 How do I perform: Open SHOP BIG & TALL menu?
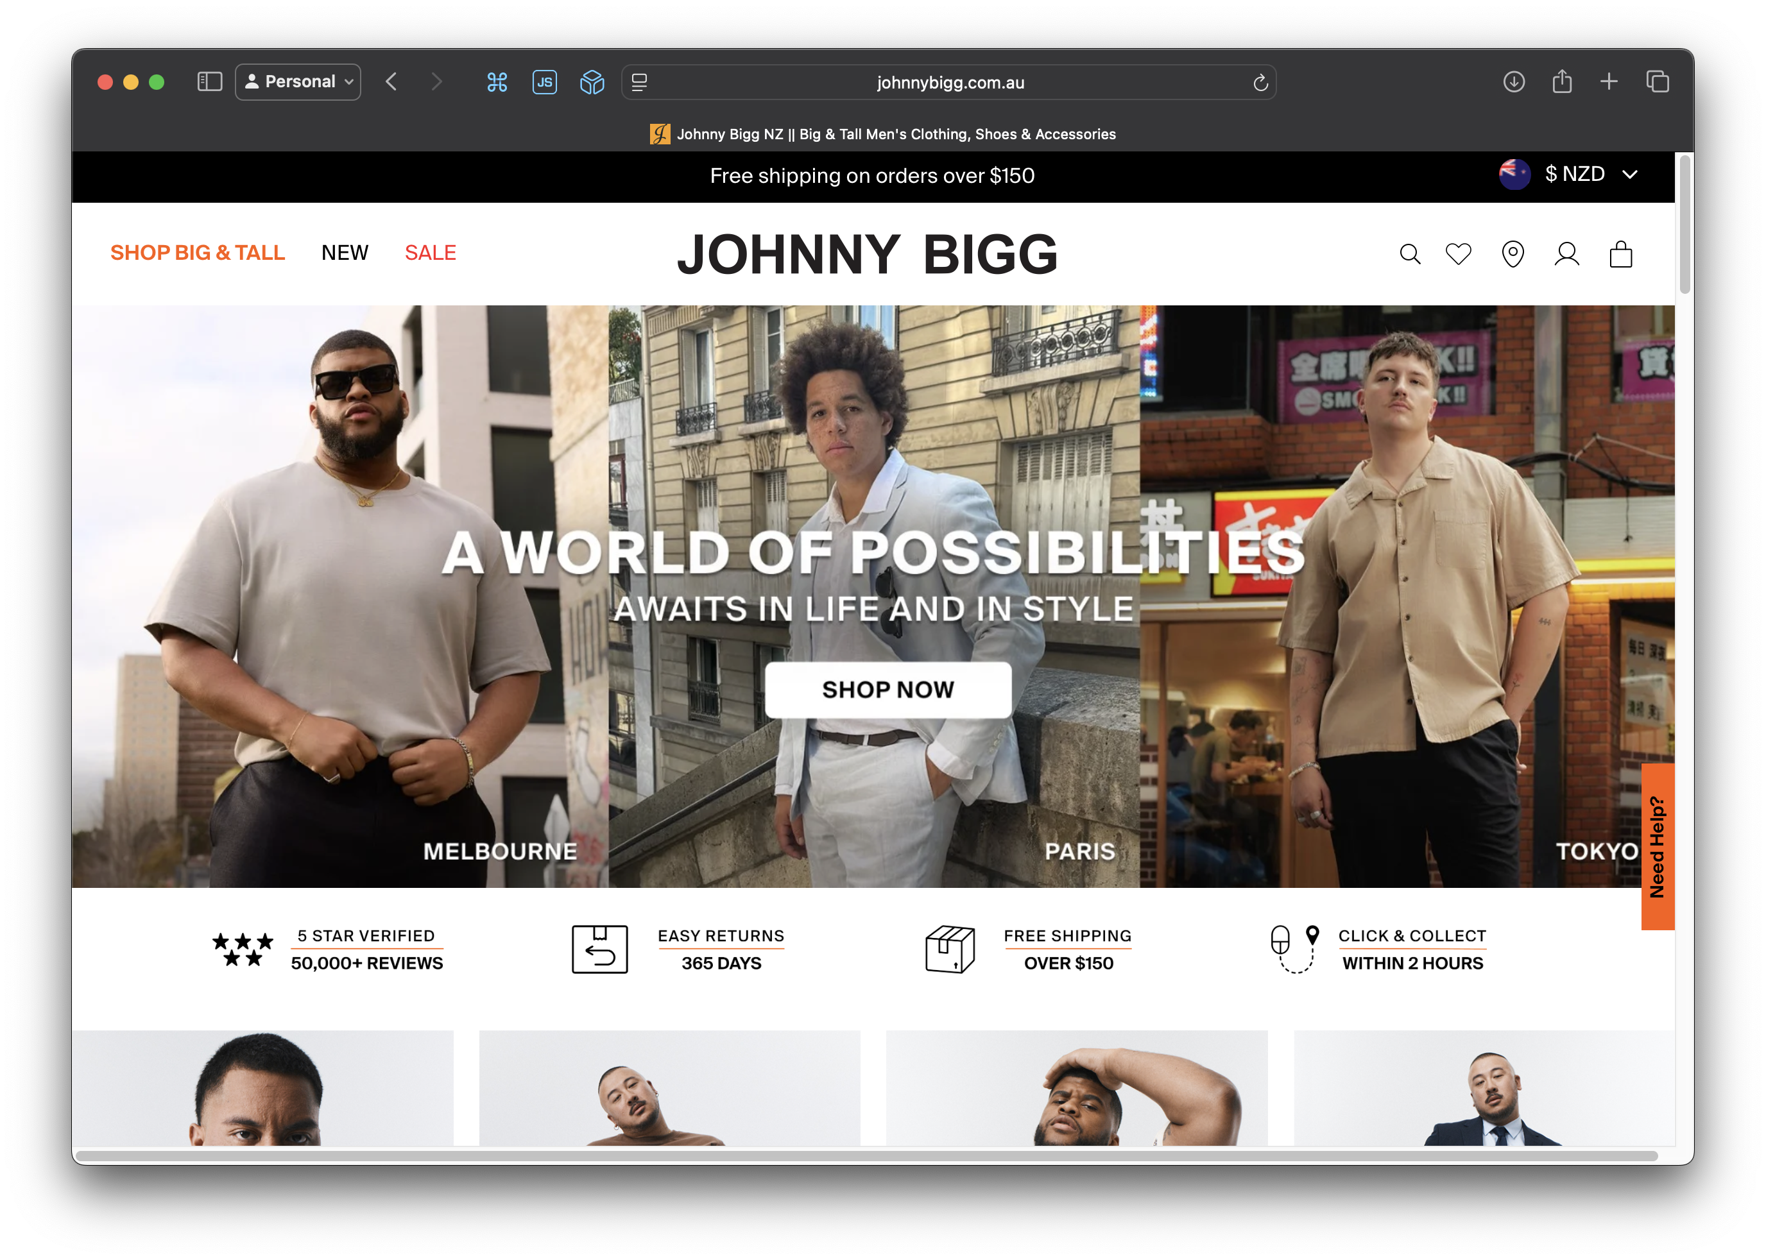(x=198, y=253)
